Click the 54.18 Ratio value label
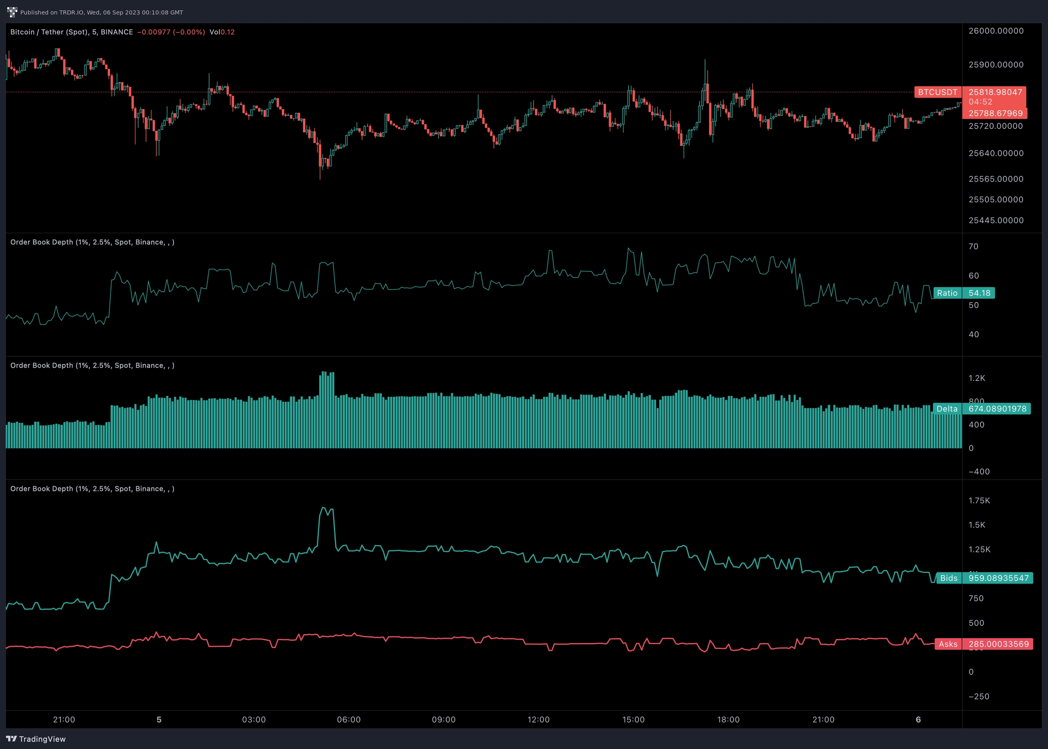Screen dimensions: 1048x749 pyautogui.click(x=979, y=293)
